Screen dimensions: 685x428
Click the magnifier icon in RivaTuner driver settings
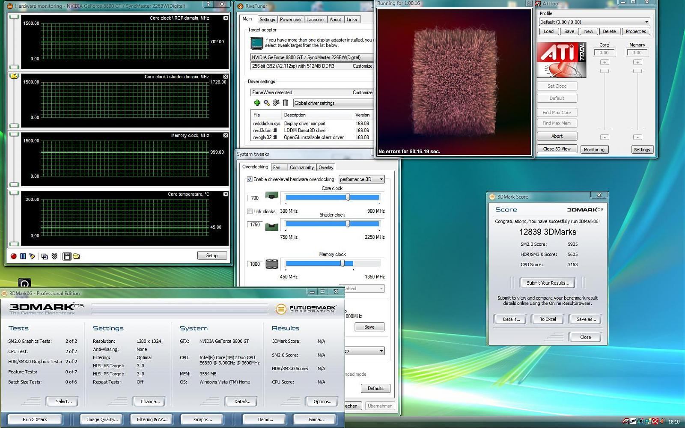267,103
